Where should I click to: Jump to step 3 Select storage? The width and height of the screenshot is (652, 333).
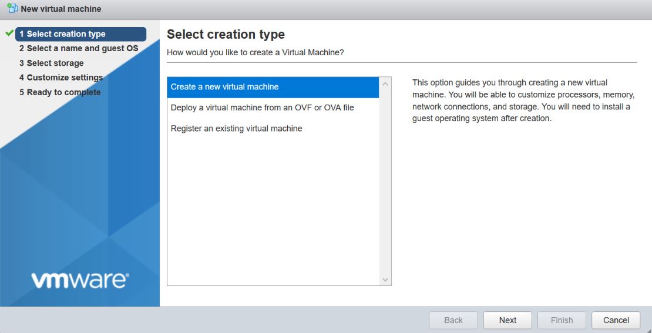coord(51,63)
